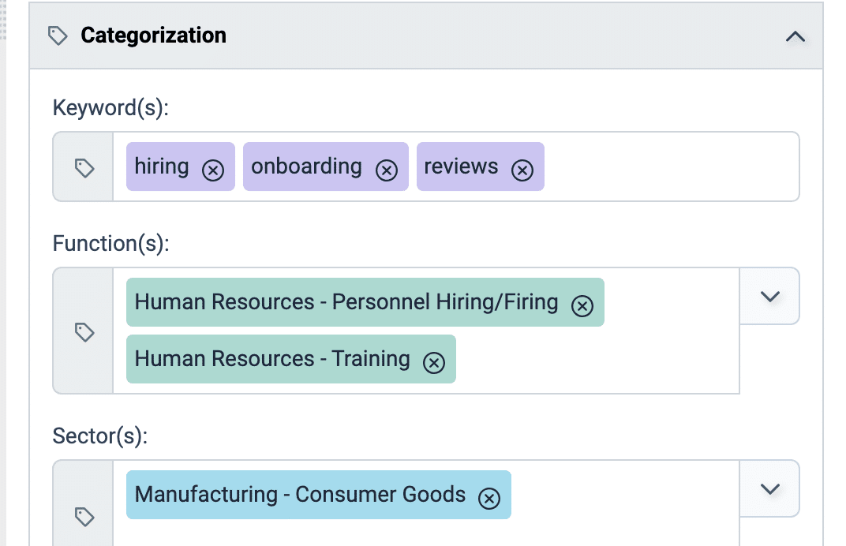Click the tag icon beside Function(s) field
The image size is (846, 546).
84,332
